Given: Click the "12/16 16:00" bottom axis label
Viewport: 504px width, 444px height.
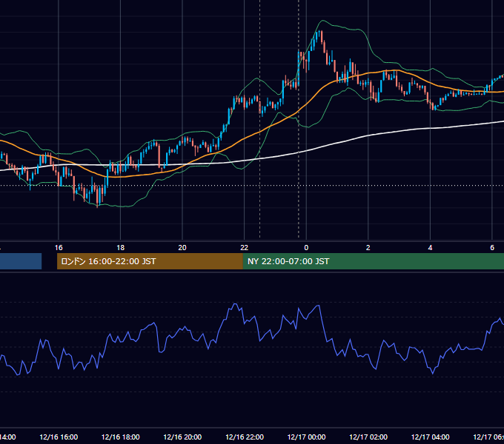Looking at the screenshot, I should [x=59, y=437].
